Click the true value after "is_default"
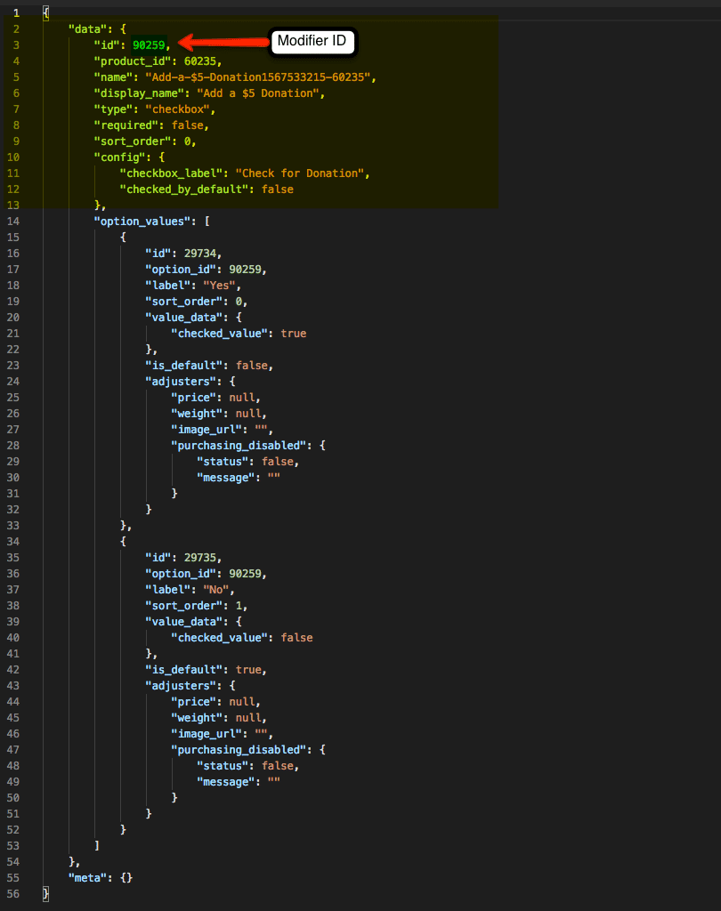 [x=248, y=670]
